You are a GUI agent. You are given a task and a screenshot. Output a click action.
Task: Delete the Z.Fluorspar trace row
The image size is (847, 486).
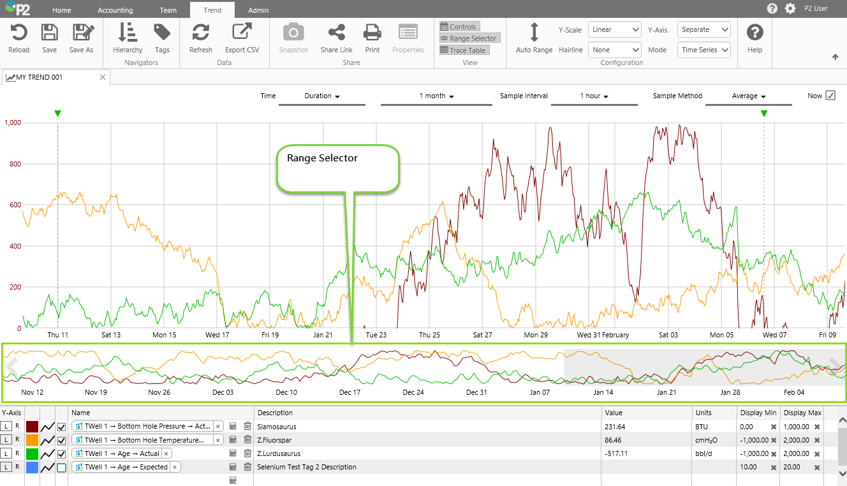[x=247, y=440]
